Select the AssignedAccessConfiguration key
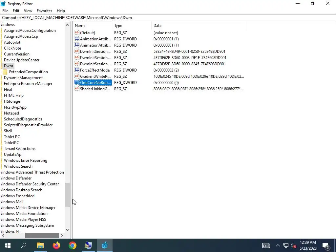This screenshot has width=336, height=252. click(x=30, y=31)
